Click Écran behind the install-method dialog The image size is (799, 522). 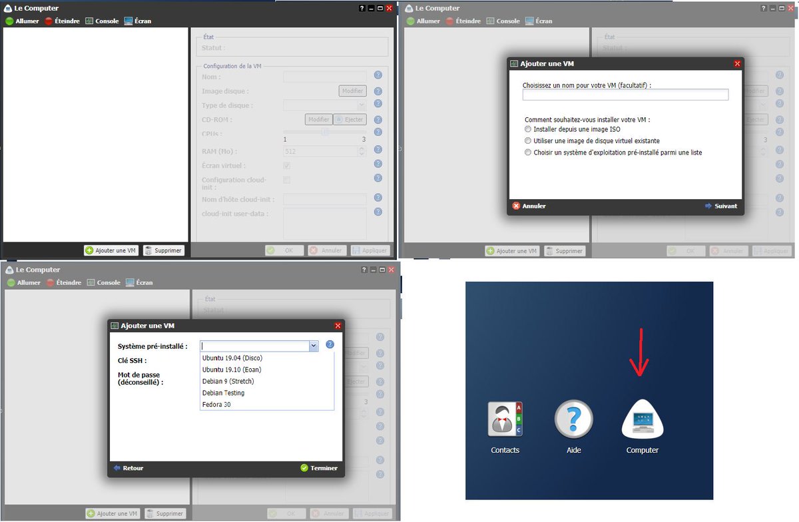(539, 21)
